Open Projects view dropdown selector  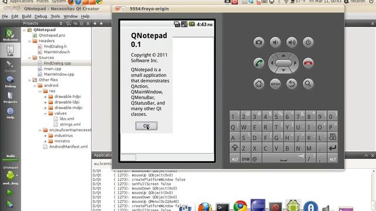42,23
